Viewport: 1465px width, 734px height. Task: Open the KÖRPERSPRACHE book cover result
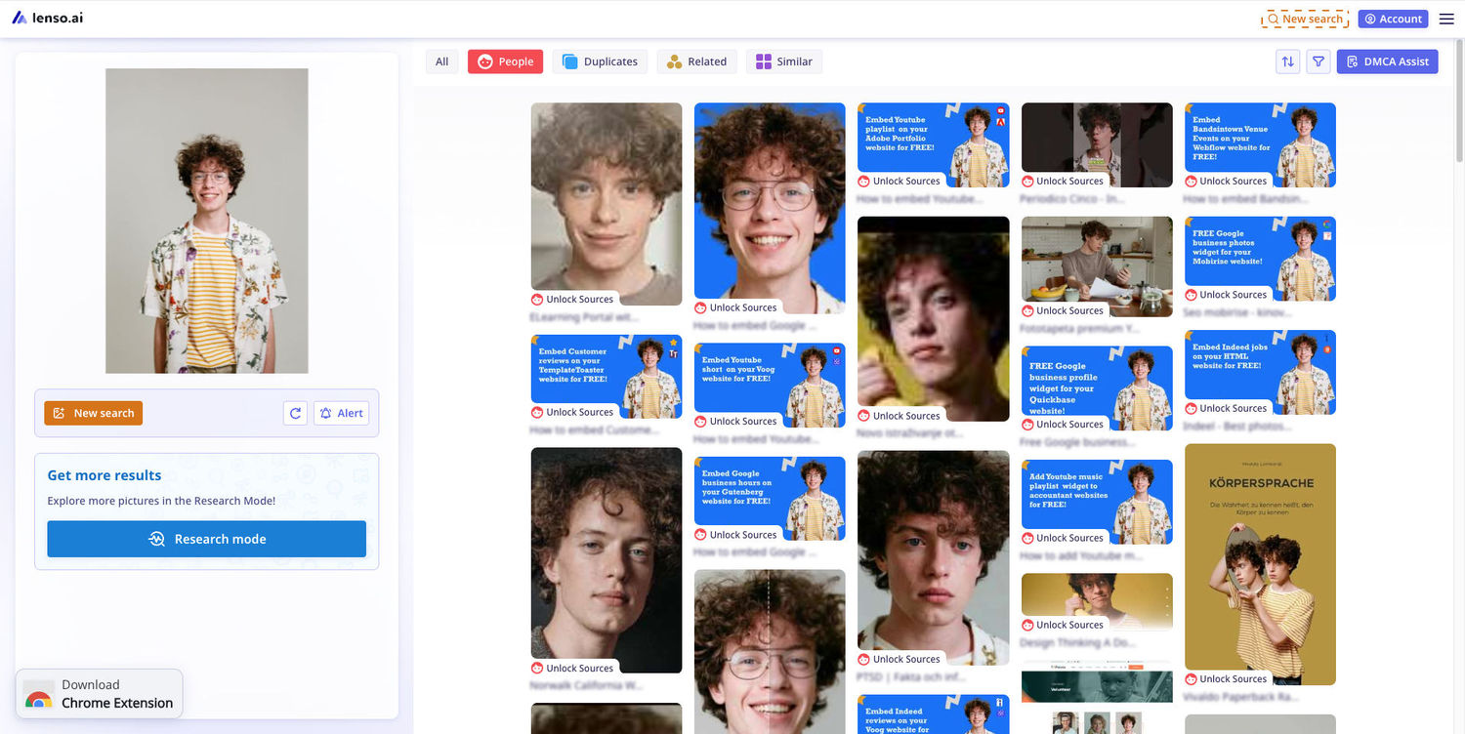[x=1260, y=564]
